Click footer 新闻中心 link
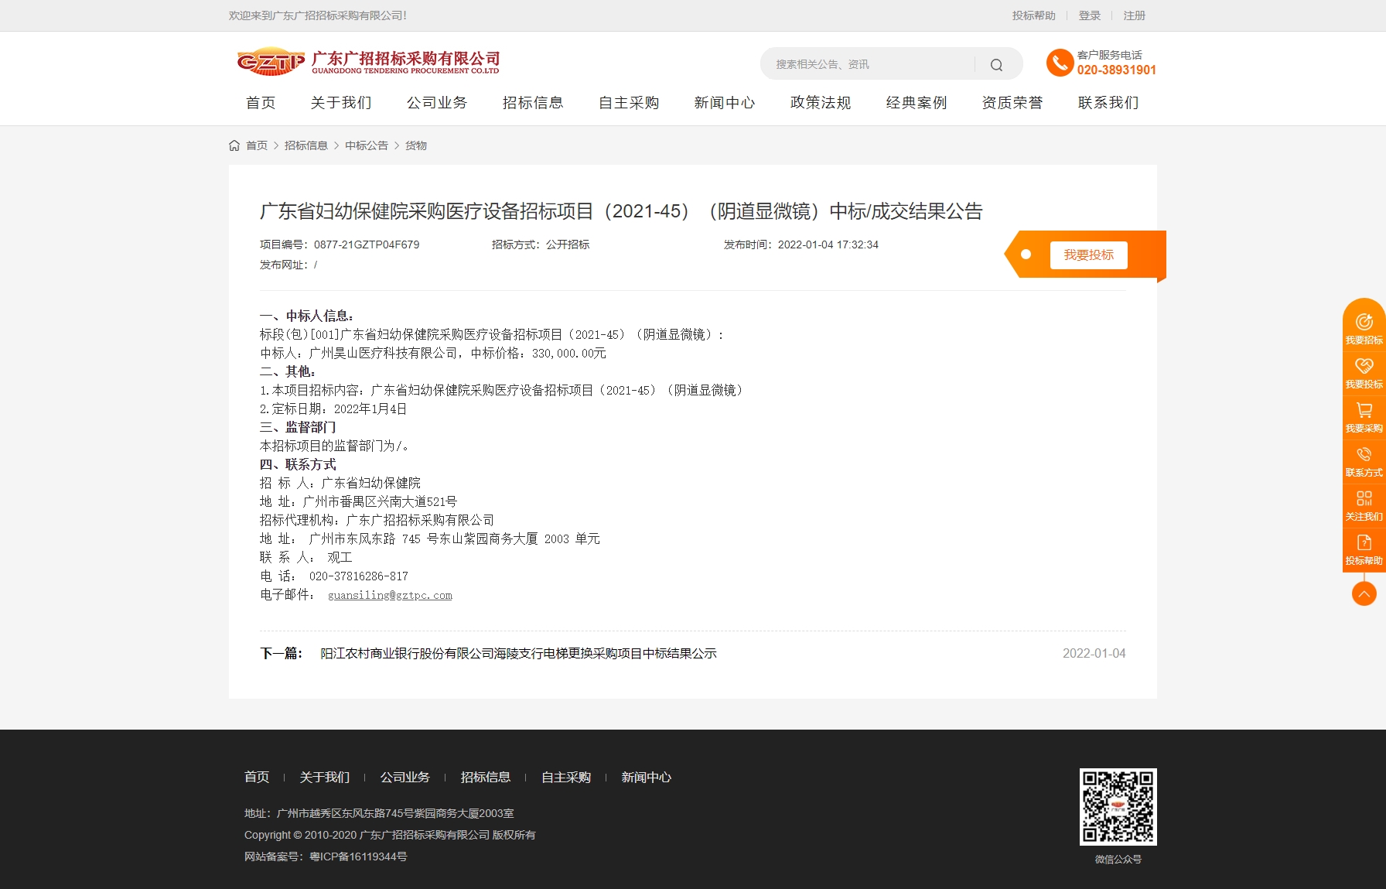This screenshot has height=889, width=1386. pyautogui.click(x=647, y=778)
